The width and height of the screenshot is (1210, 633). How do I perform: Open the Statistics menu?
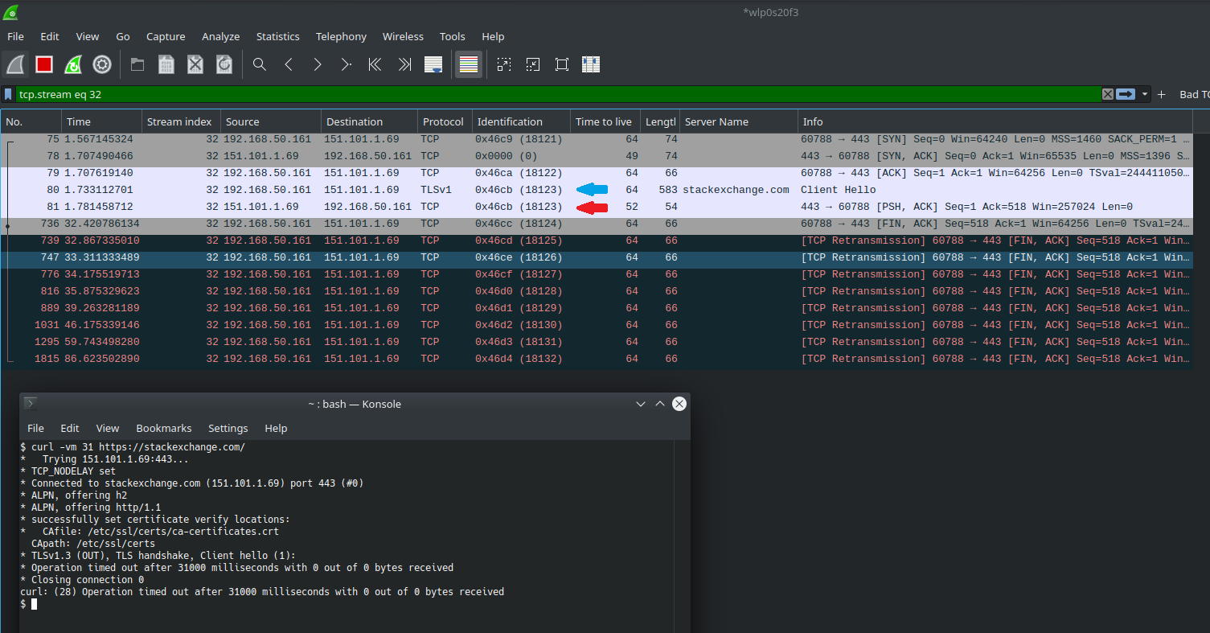[x=277, y=36]
